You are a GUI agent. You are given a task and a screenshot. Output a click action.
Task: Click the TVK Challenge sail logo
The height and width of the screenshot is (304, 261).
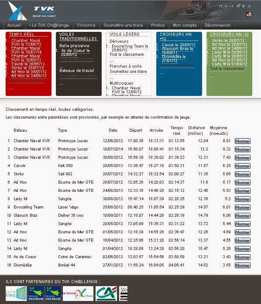17,10
